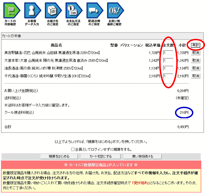Click the 再計 recalculate button
This screenshot has width=205, height=194.
tap(195, 45)
